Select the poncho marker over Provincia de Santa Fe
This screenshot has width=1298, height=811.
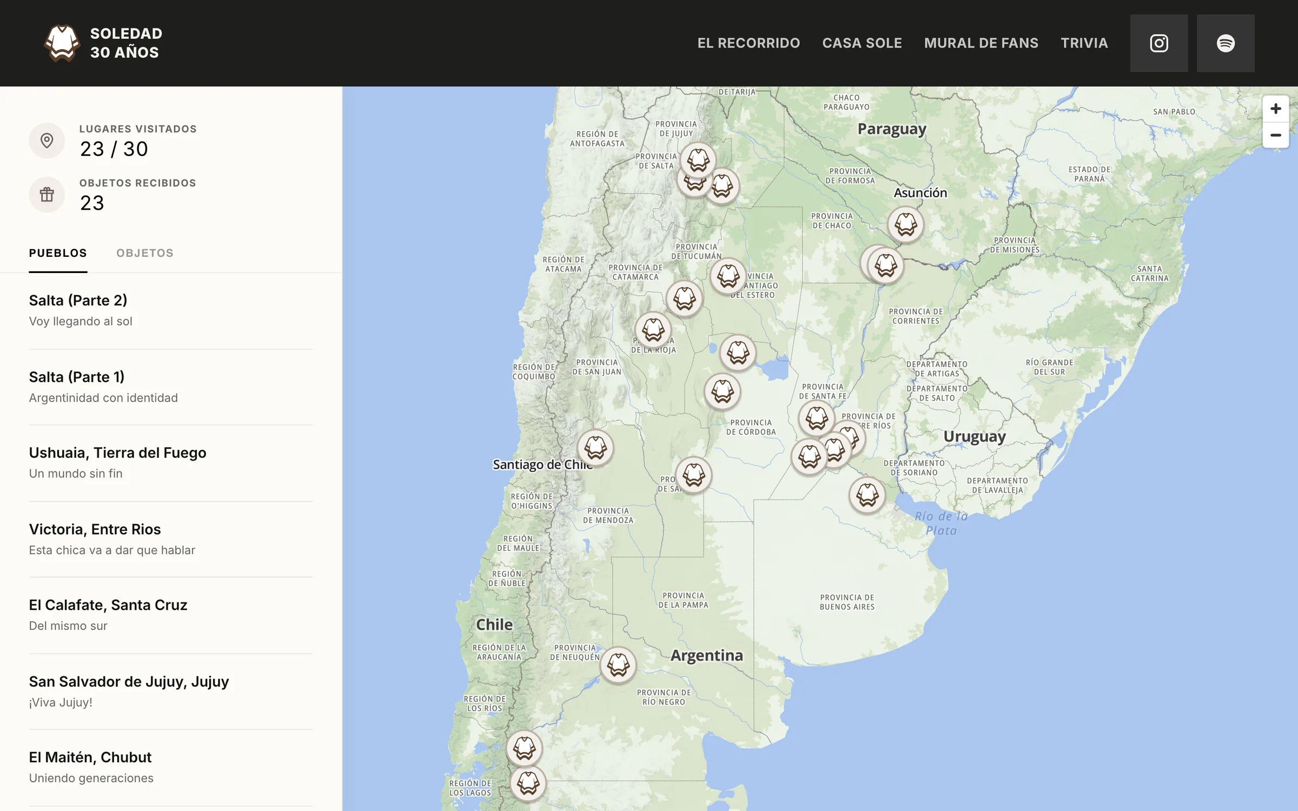point(817,418)
